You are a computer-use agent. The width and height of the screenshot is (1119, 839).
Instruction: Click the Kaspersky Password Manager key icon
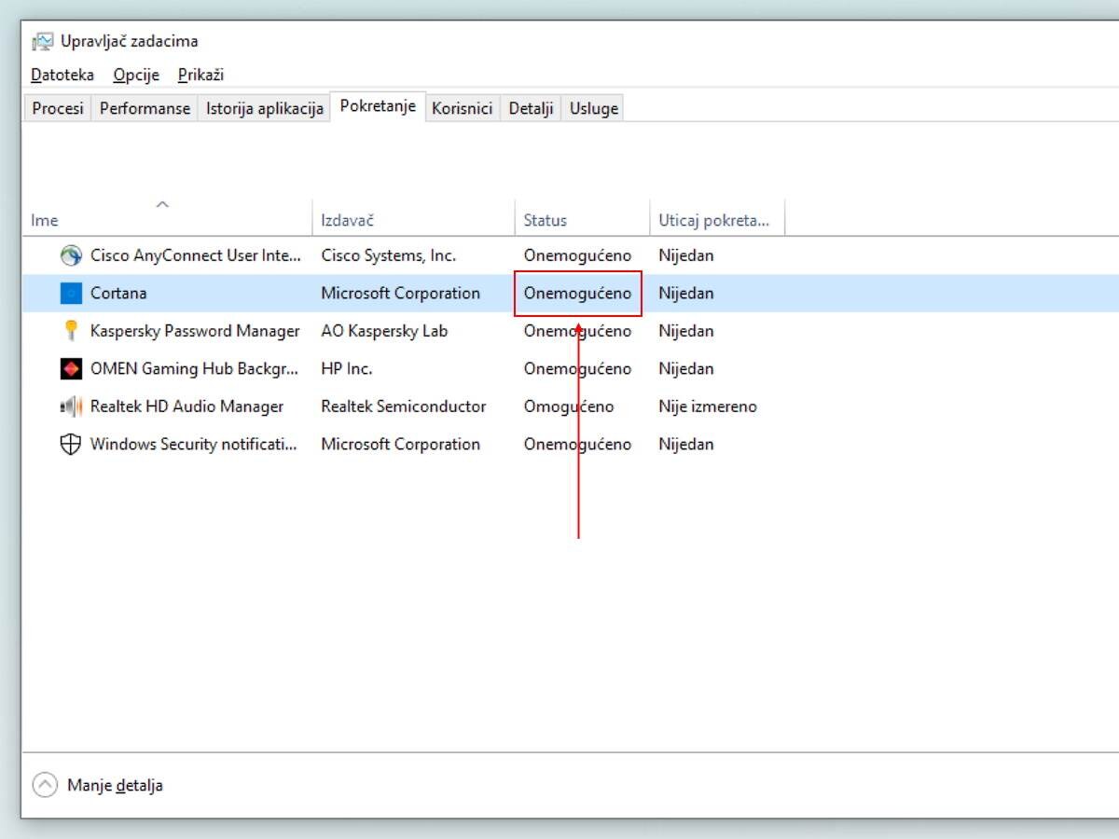pyautogui.click(x=70, y=330)
